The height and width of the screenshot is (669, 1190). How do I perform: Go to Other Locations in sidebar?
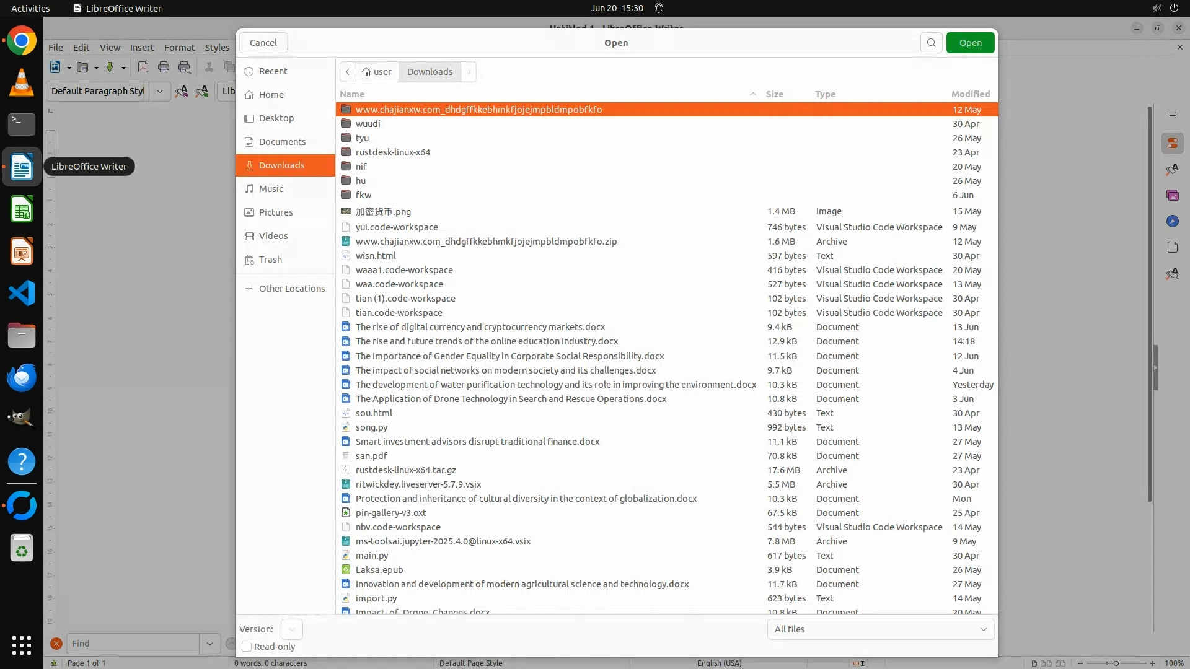click(291, 289)
